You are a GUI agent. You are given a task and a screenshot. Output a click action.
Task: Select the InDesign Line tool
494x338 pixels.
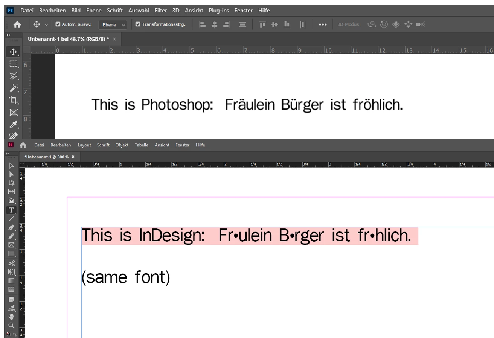pyautogui.click(x=11, y=219)
